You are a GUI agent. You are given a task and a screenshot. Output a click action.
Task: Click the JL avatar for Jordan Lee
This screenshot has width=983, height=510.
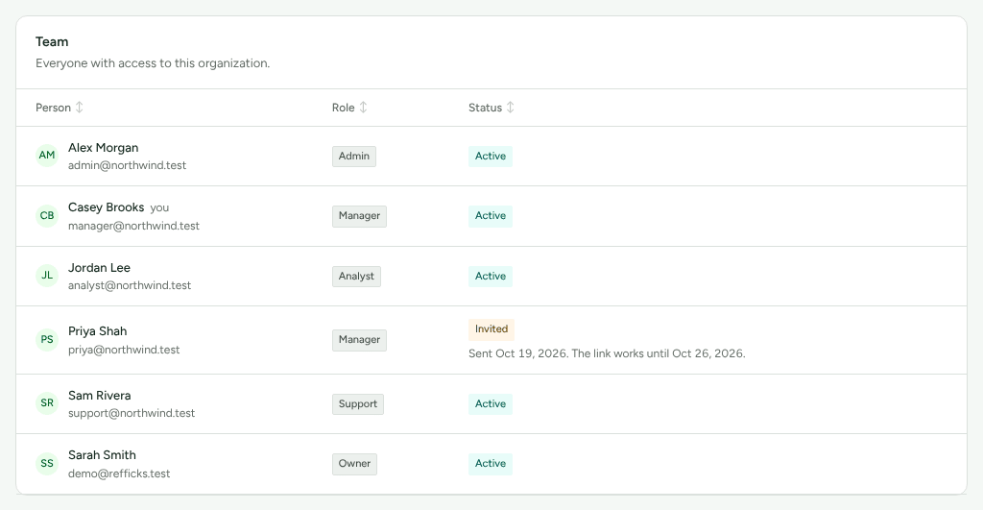pyautogui.click(x=47, y=276)
